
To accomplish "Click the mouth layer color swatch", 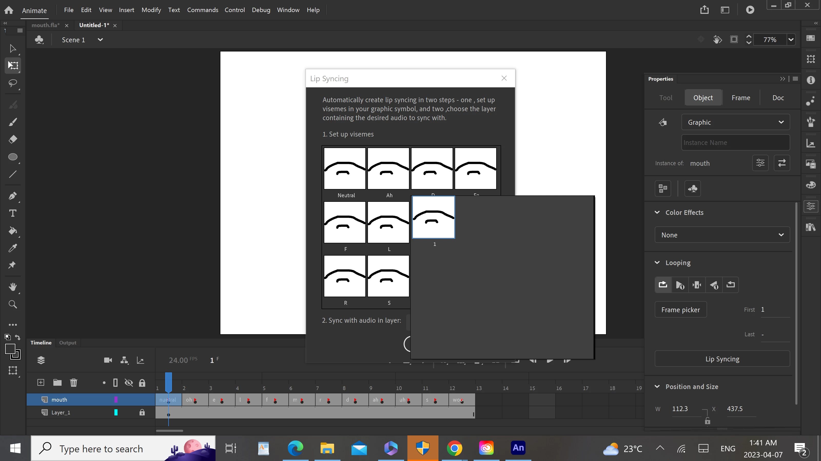I will click(116, 400).
